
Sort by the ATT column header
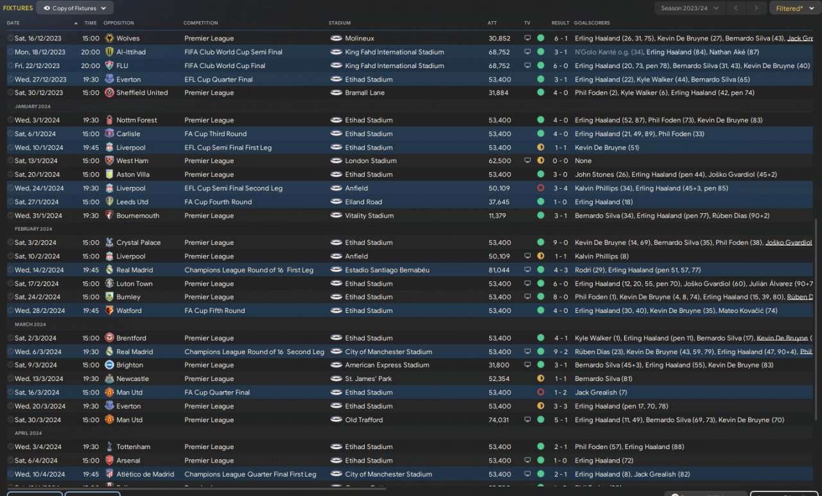click(x=493, y=23)
